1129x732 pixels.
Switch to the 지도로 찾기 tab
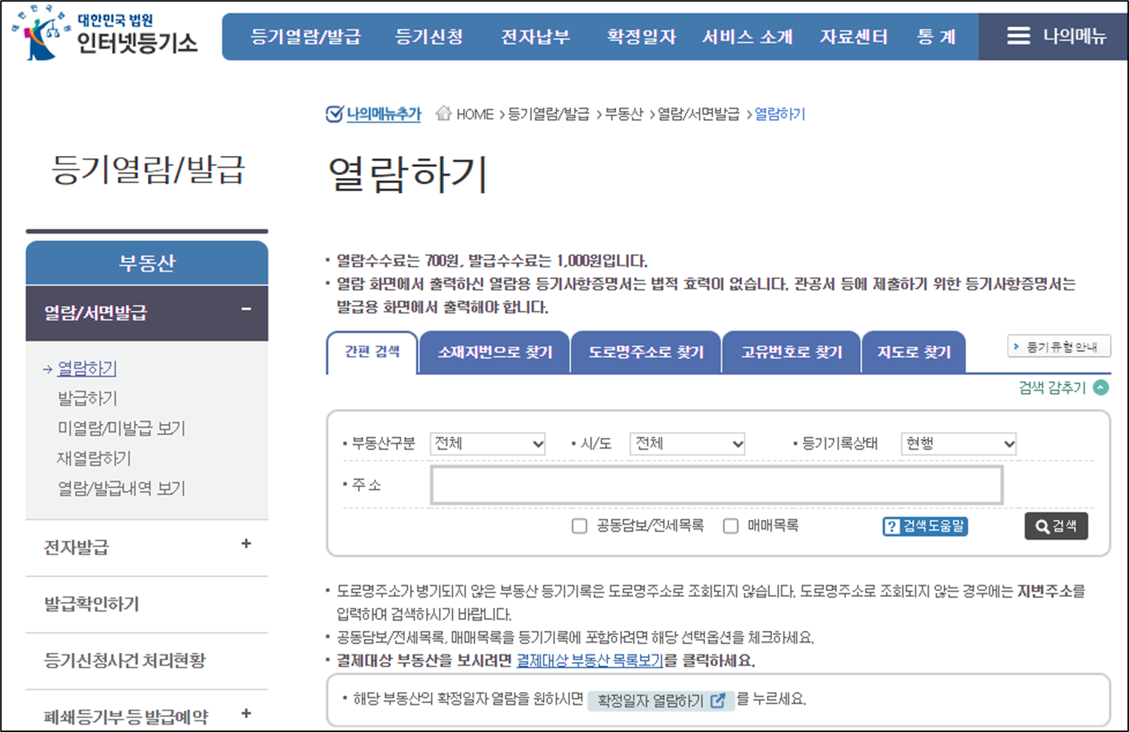point(914,352)
